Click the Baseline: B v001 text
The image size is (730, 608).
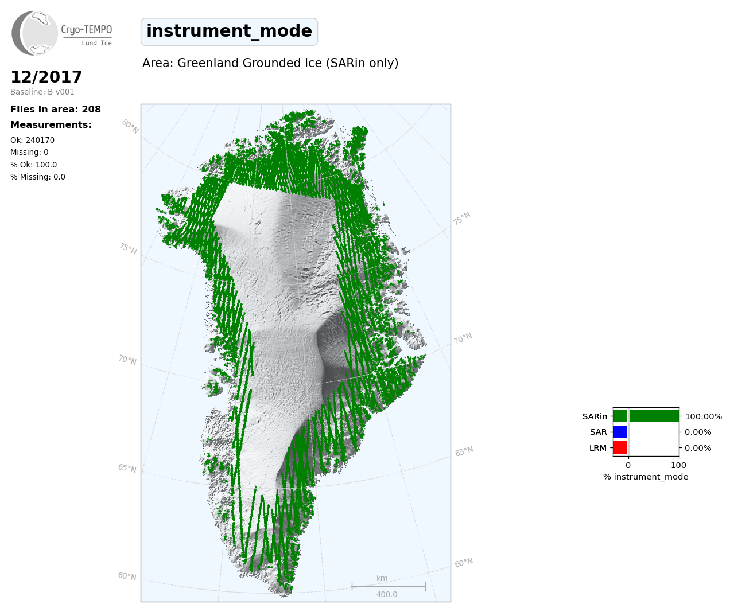(x=42, y=92)
